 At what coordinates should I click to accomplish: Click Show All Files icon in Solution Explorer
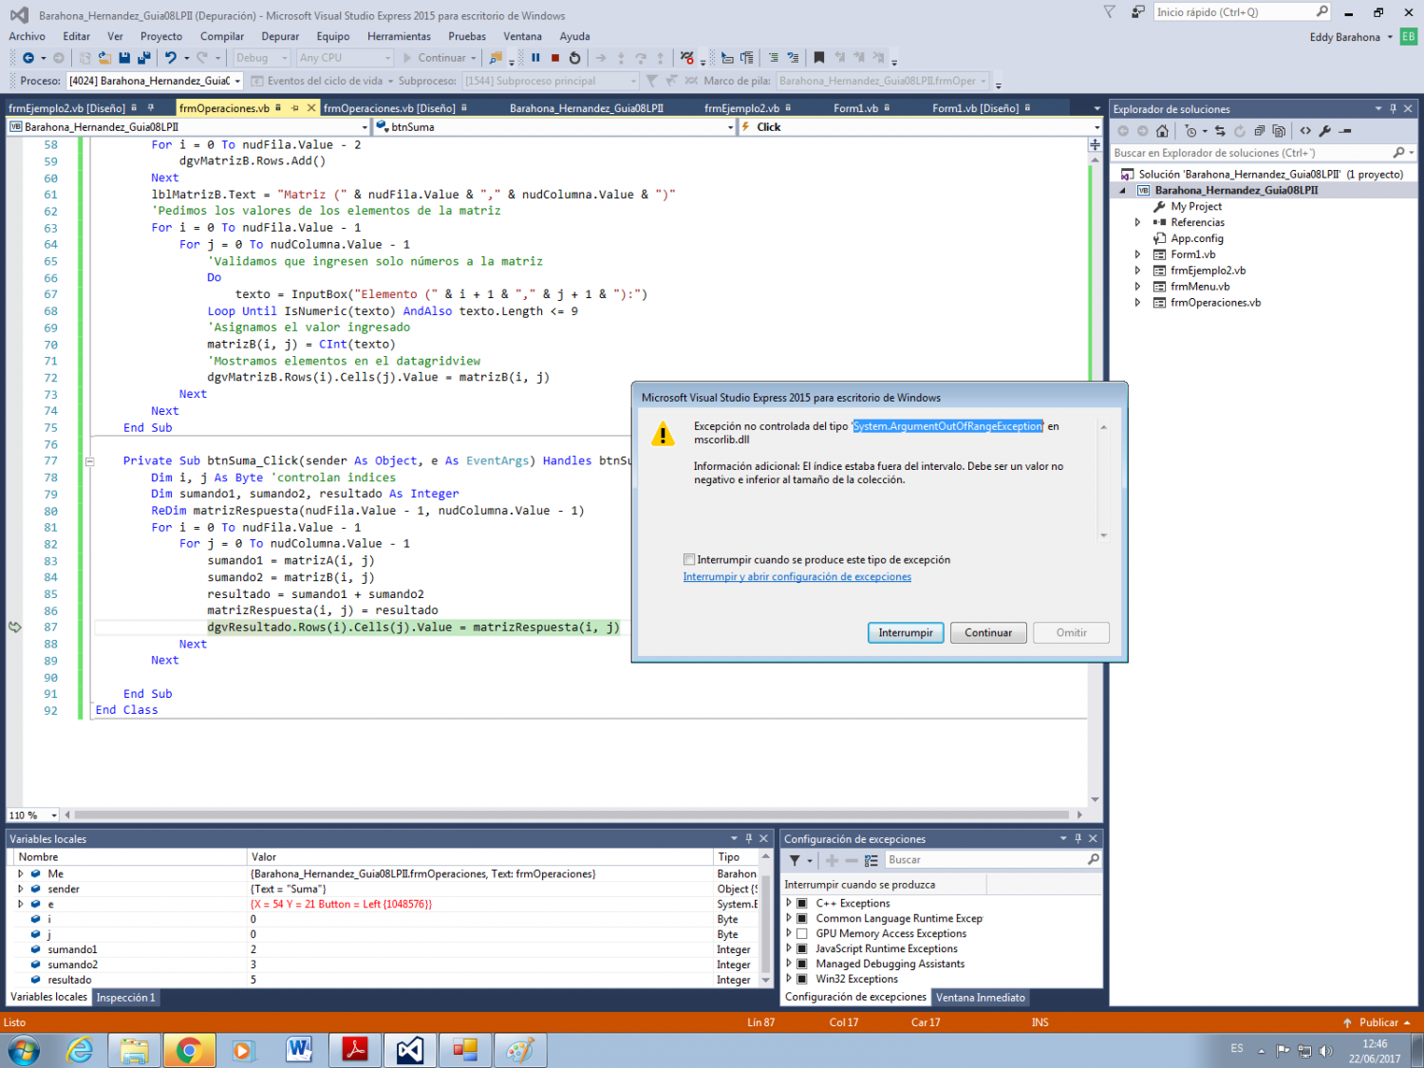(x=1279, y=131)
